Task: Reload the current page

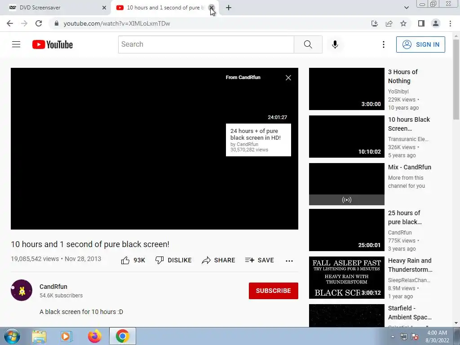Action: 39,23
